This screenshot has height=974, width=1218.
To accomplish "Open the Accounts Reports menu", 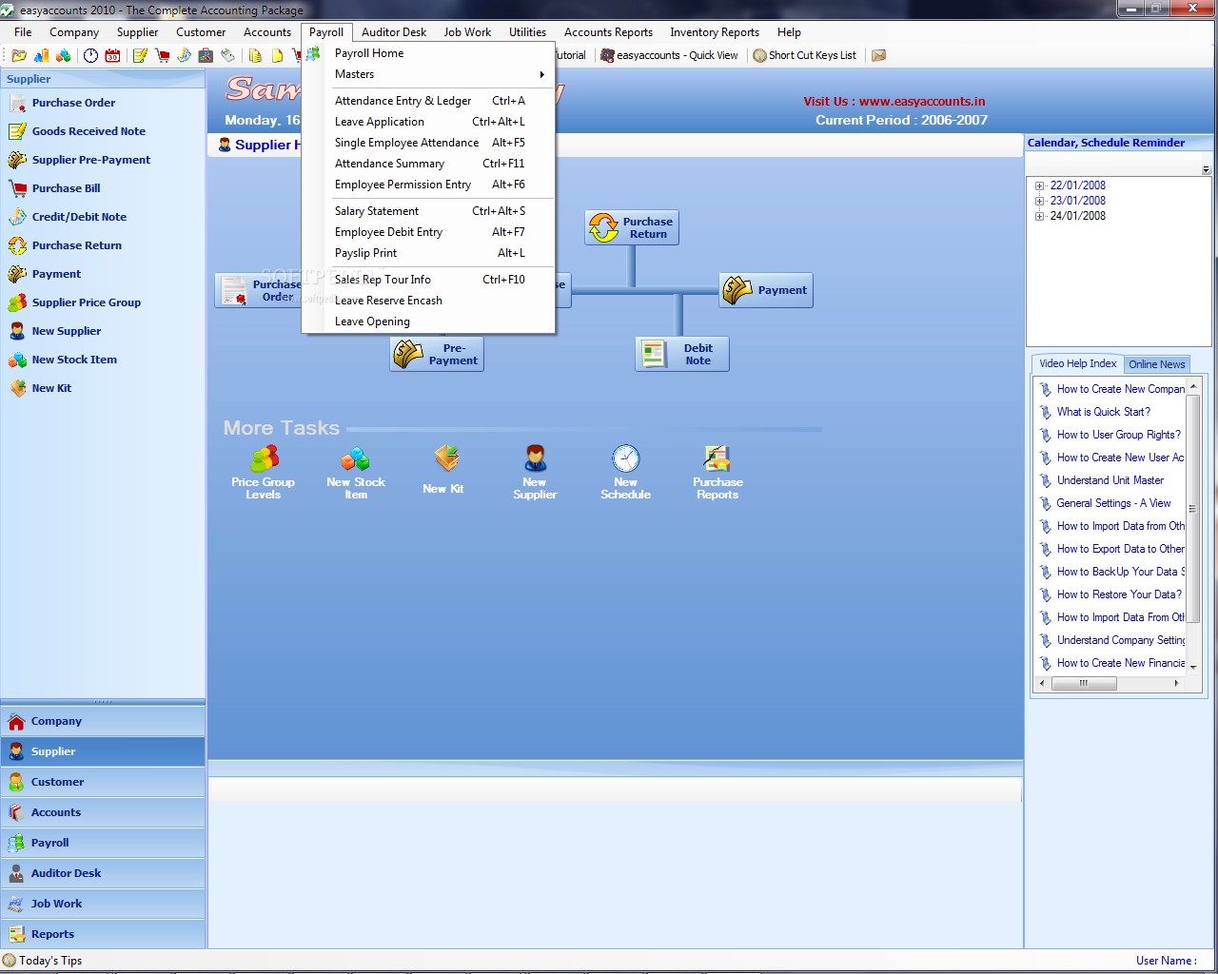I will tap(608, 32).
